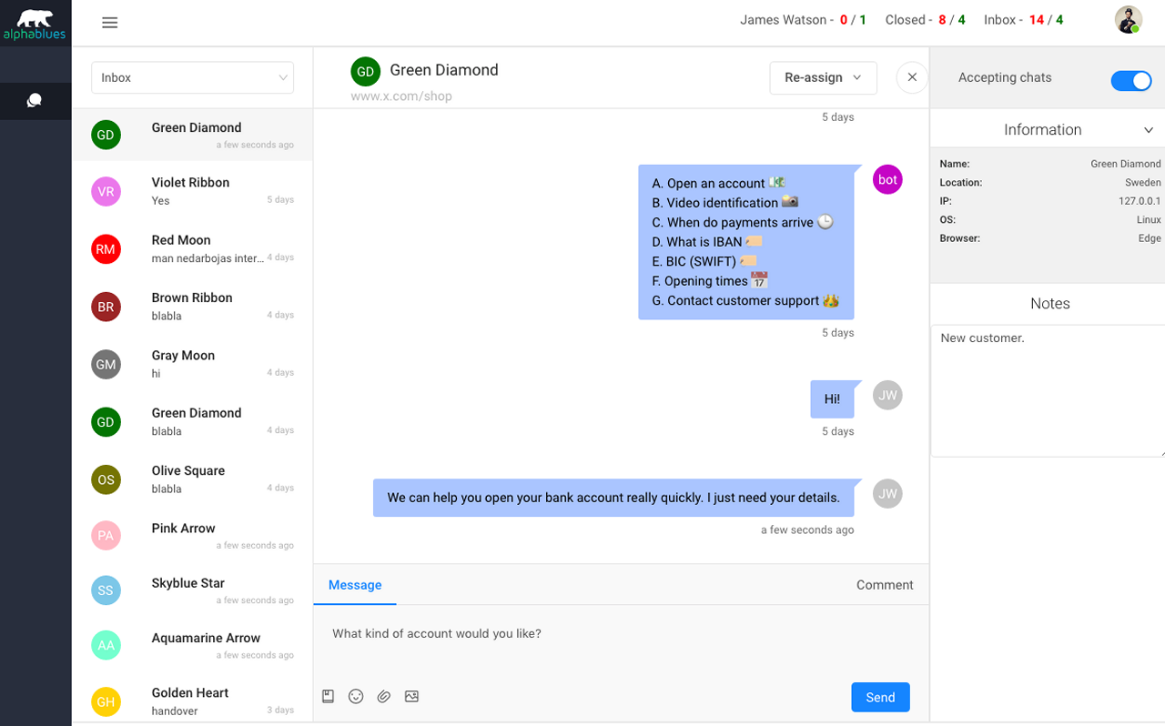
Task: Select the canned responses icon
Action: tap(328, 696)
